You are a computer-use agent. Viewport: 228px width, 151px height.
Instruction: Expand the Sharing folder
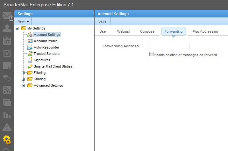[23, 79]
